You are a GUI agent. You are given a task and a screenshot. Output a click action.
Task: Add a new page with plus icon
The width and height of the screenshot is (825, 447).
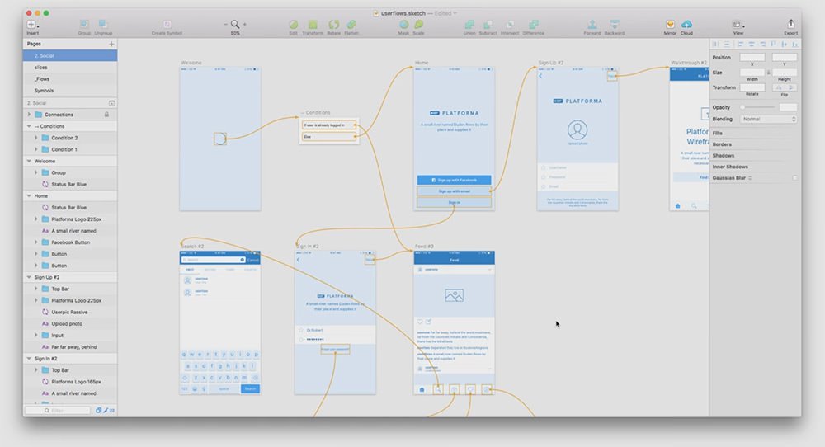click(111, 45)
